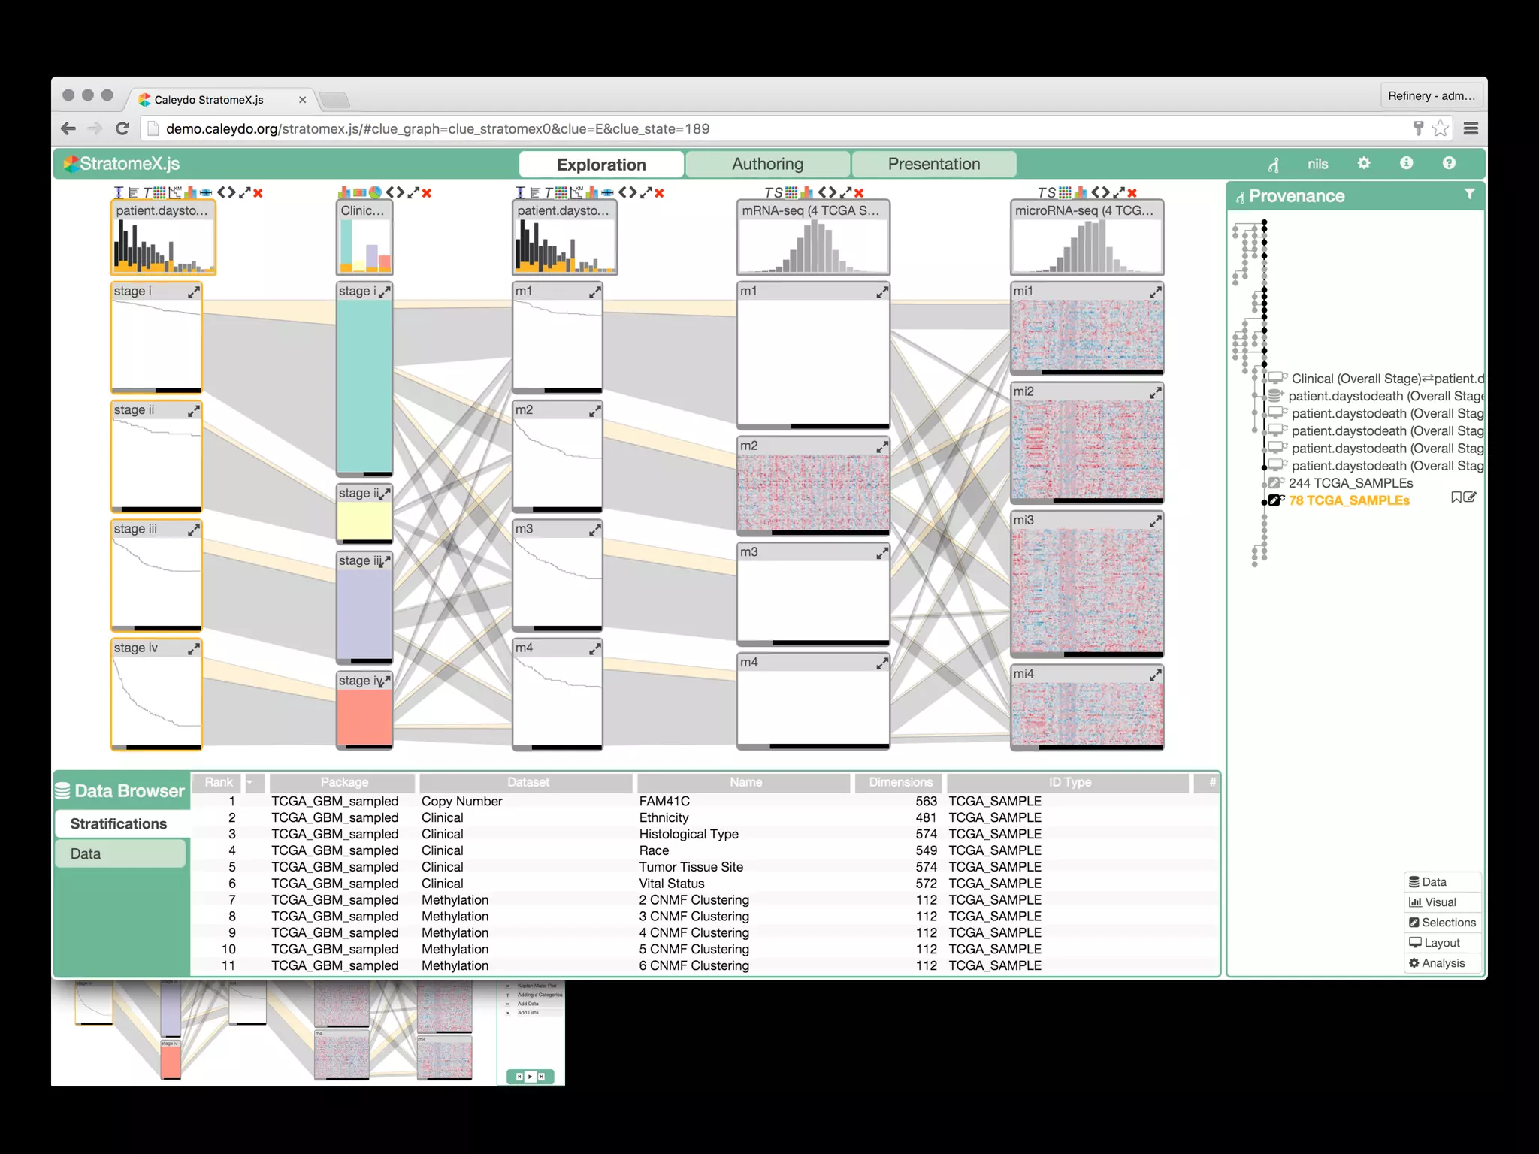Viewport: 1539px width, 1154px height.
Task: Toggle Data filter in provenance legend
Action: point(1442,882)
